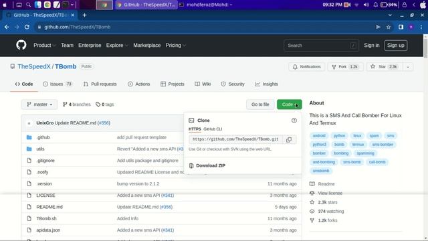The image size is (428, 241).
Task: Click the termux topic tag
Action: tap(358, 145)
